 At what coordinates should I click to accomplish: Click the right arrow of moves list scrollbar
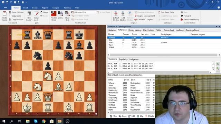(x=220, y=55)
